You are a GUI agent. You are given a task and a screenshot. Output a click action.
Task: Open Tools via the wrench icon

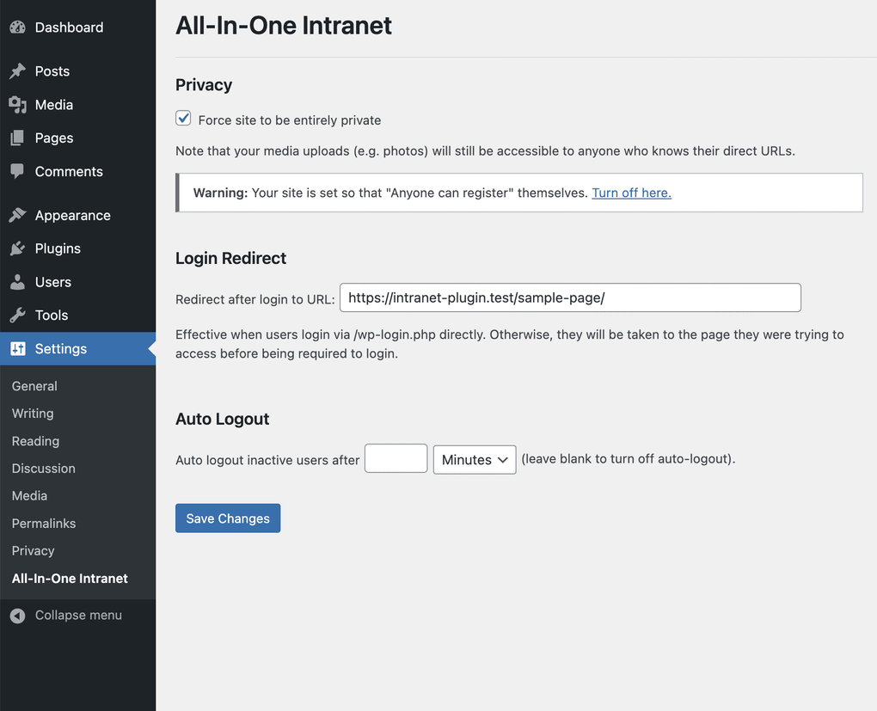point(17,315)
